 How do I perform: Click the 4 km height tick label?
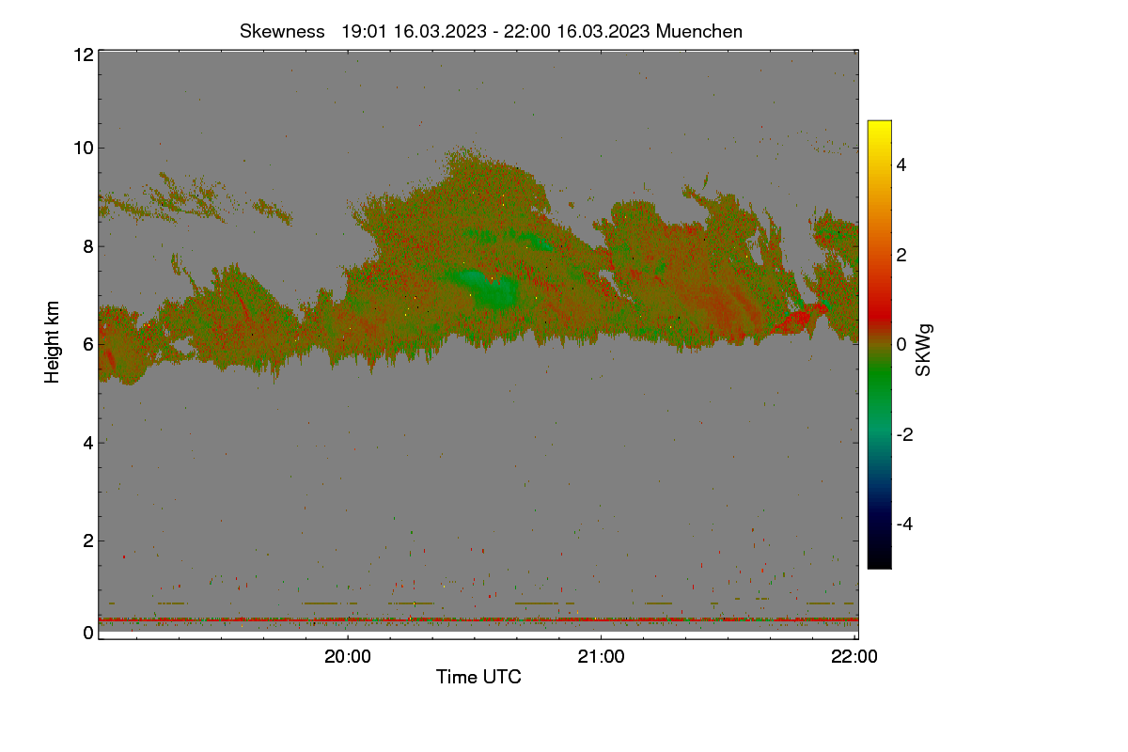click(88, 443)
